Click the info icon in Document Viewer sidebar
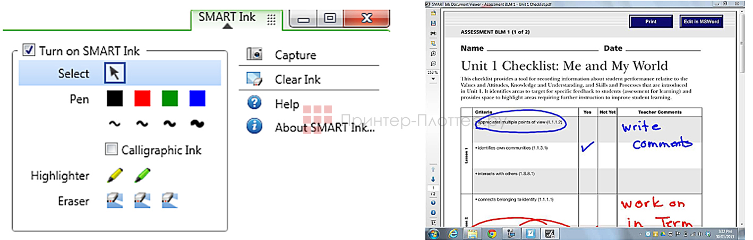 pyautogui.click(x=433, y=213)
